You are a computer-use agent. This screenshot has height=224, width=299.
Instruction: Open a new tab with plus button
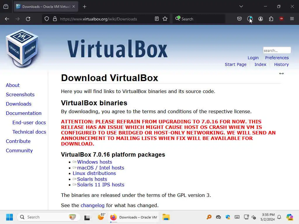pyautogui.click(x=85, y=7)
